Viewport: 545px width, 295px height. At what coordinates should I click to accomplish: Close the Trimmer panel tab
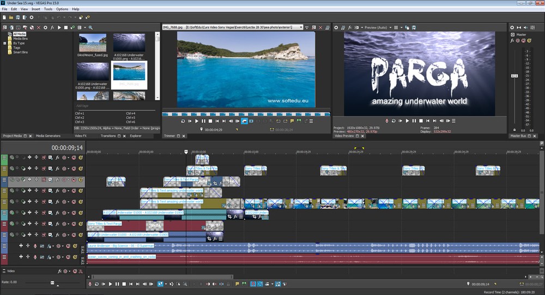tap(184, 136)
